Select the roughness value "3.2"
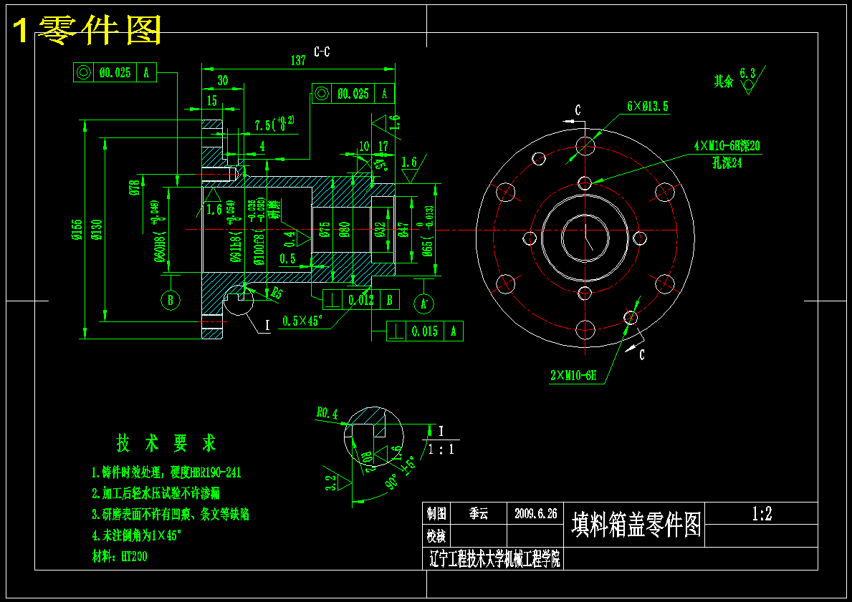The width and height of the screenshot is (852, 602). (330, 484)
